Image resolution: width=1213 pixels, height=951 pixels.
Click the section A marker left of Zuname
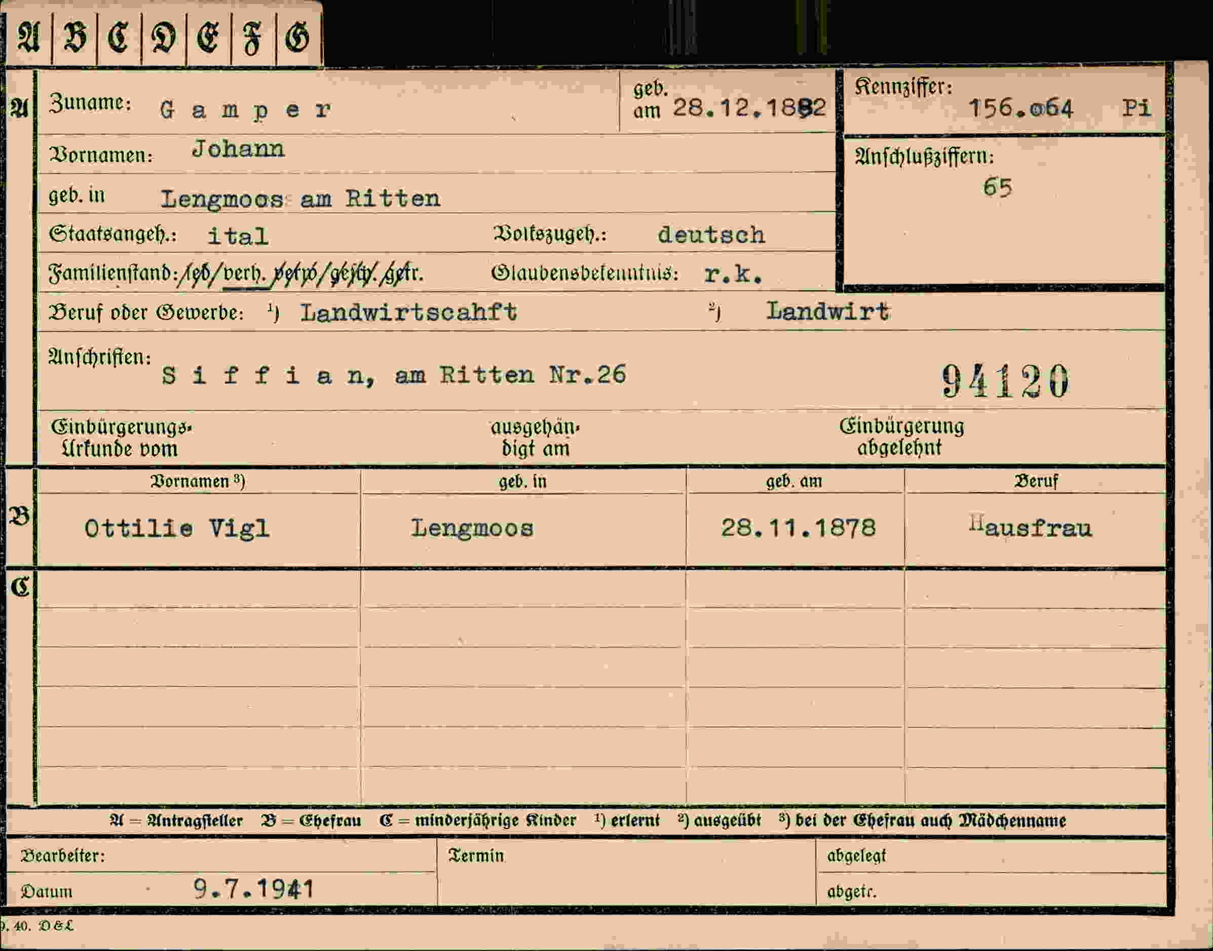point(18,108)
